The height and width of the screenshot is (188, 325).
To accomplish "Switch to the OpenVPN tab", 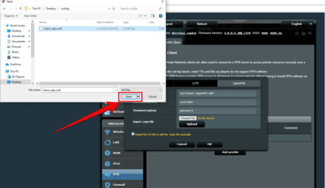I will (239, 83).
